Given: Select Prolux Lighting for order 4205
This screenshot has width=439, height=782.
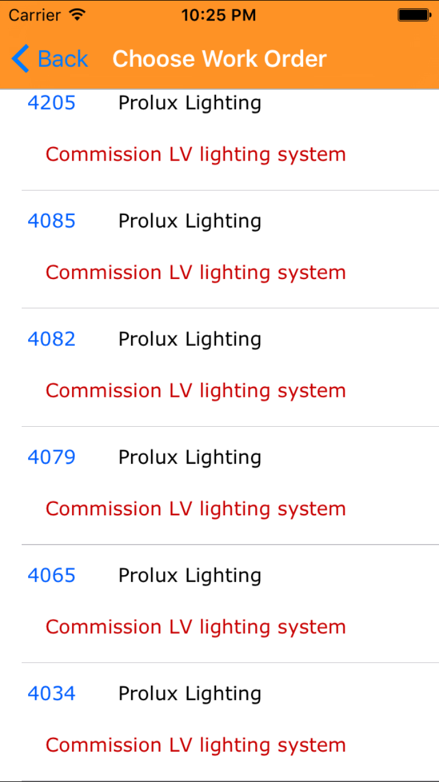Looking at the screenshot, I should [190, 103].
